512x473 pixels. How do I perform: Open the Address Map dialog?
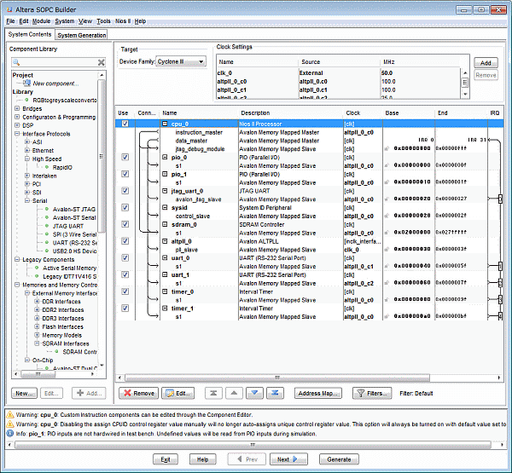[318, 393]
